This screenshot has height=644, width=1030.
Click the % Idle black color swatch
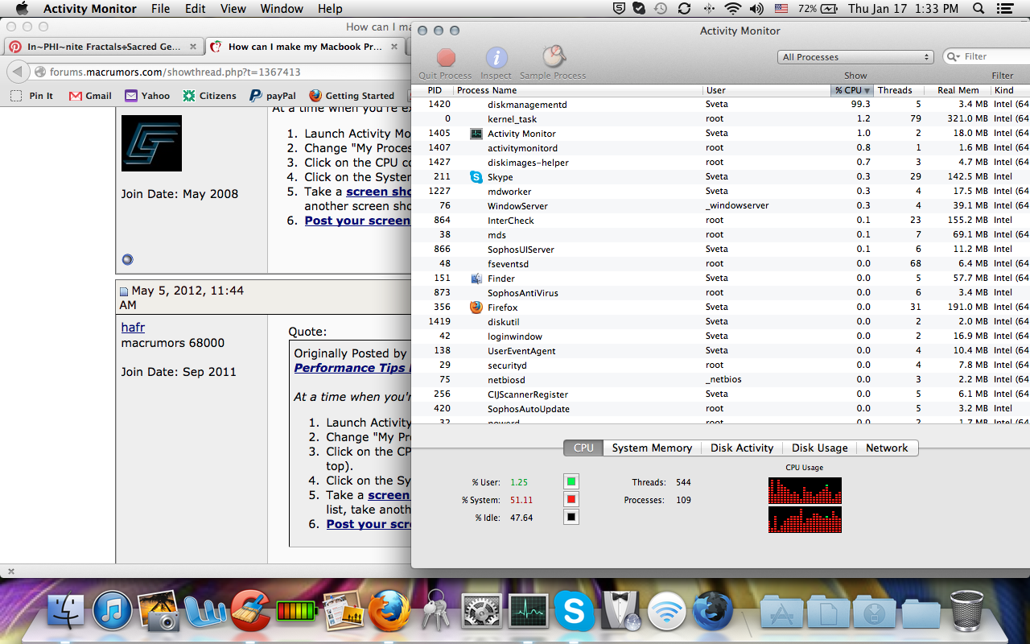click(x=571, y=517)
